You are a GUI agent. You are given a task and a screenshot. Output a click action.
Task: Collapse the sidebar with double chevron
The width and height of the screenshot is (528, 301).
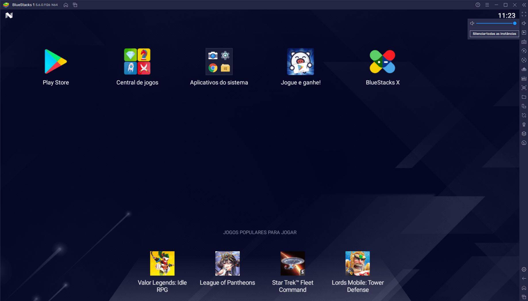[524, 5]
